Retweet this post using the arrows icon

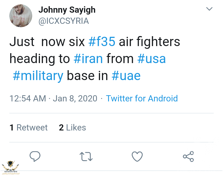pyautogui.click(x=86, y=156)
